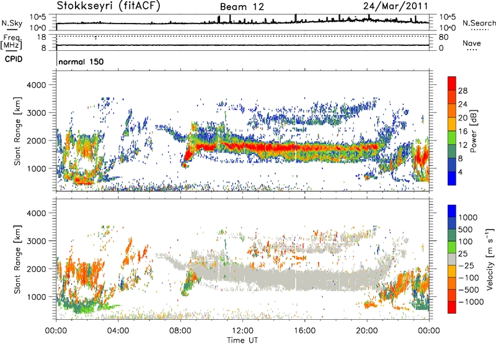Click the "500" Velocity color bar label
The height and width of the screenshot is (344, 496).
[467, 230]
